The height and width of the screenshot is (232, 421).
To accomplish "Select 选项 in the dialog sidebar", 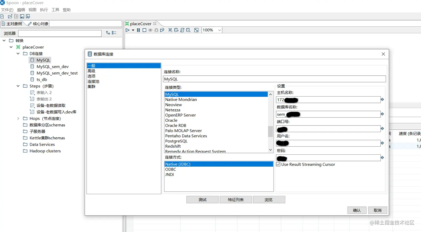I will coord(91,76).
